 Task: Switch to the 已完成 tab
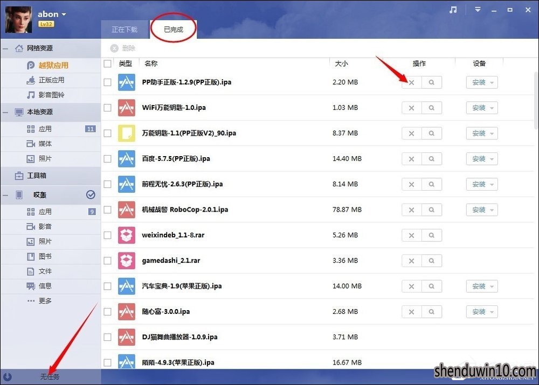coord(173,30)
